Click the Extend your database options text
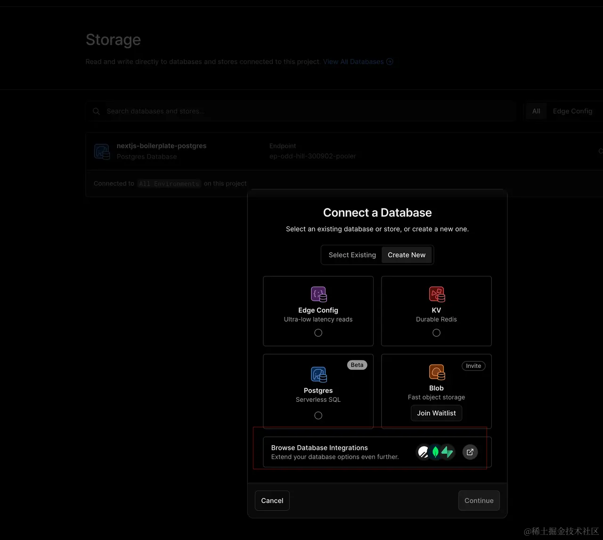 coord(335,457)
